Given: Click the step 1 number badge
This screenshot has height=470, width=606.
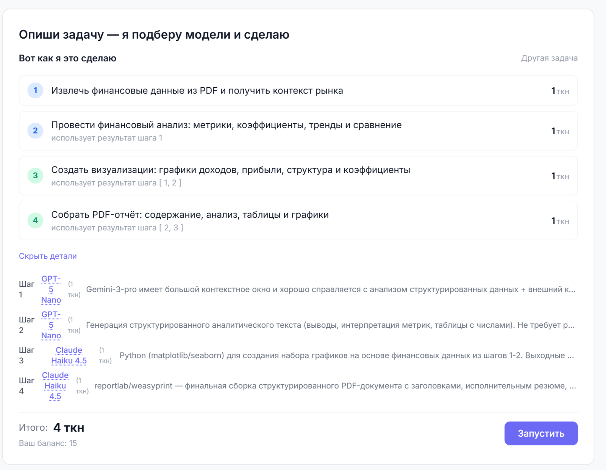Looking at the screenshot, I should [35, 90].
